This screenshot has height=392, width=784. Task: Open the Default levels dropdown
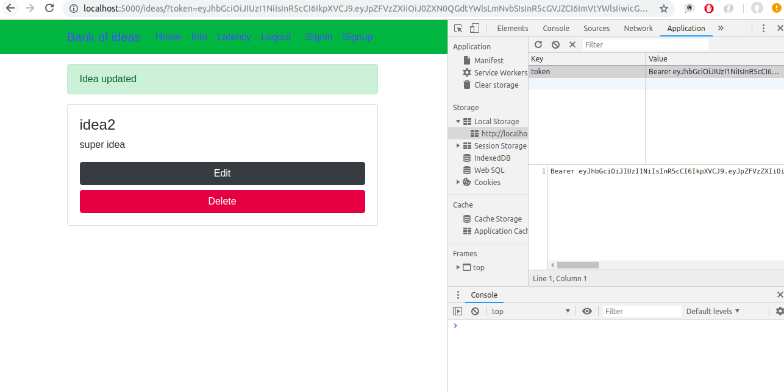click(713, 311)
